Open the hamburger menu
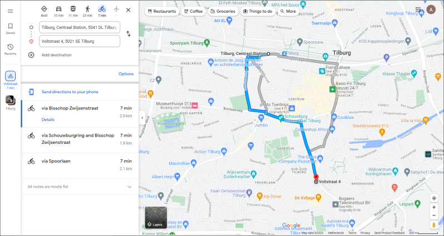The image size is (444, 236). 10,11
